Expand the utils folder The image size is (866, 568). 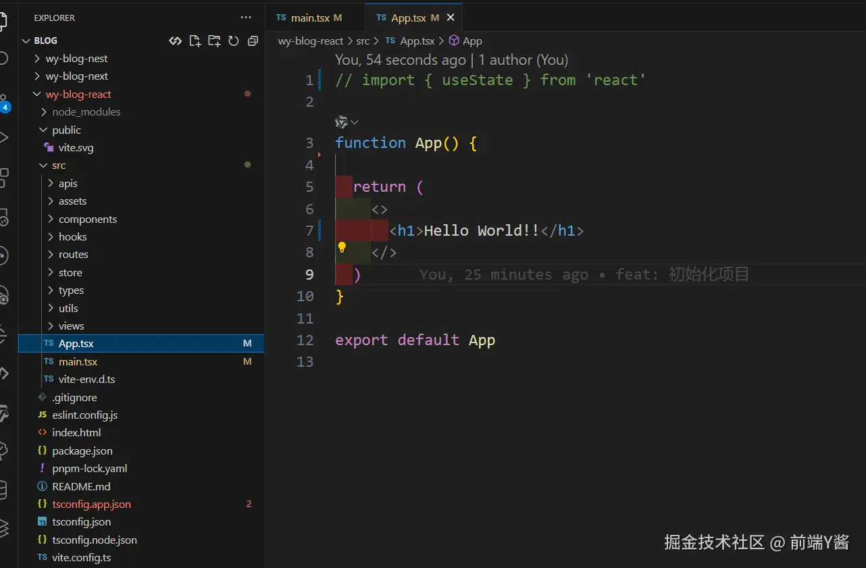coord(51,308)
